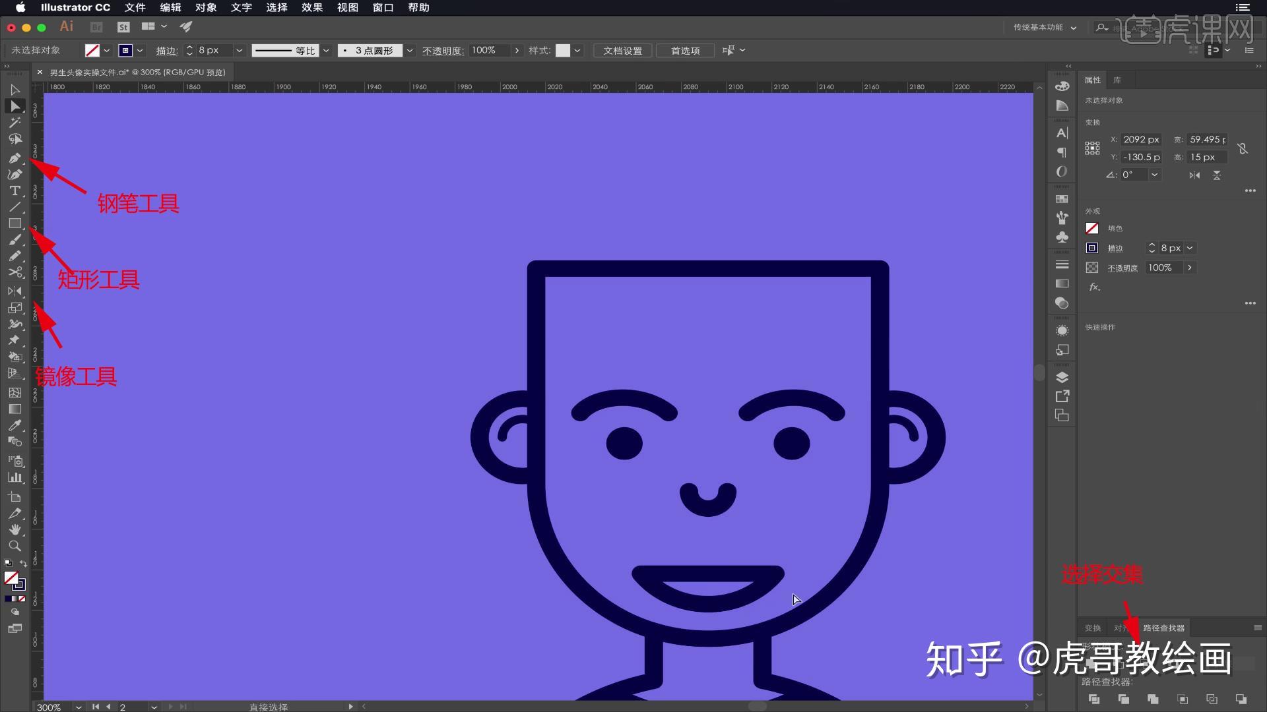
Task: Flip vertically in the Properties panel
Action: click(x=1217, y=175)
